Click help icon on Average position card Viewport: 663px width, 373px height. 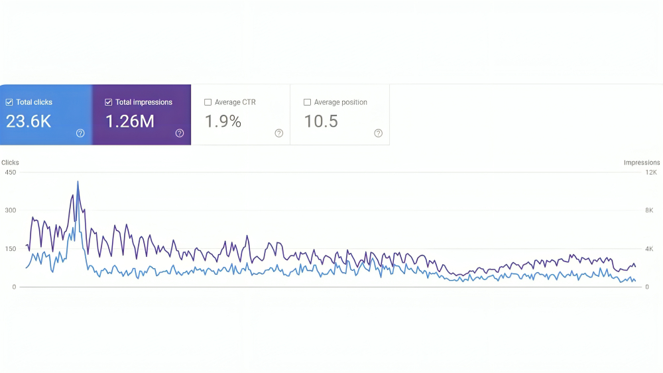point(378,133)
